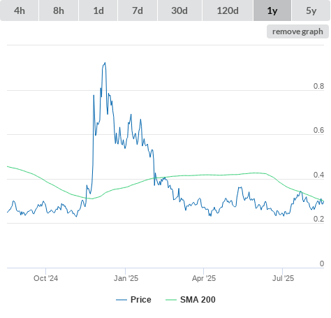Click the 0.8 y-axis value label

tap(318, 86)
